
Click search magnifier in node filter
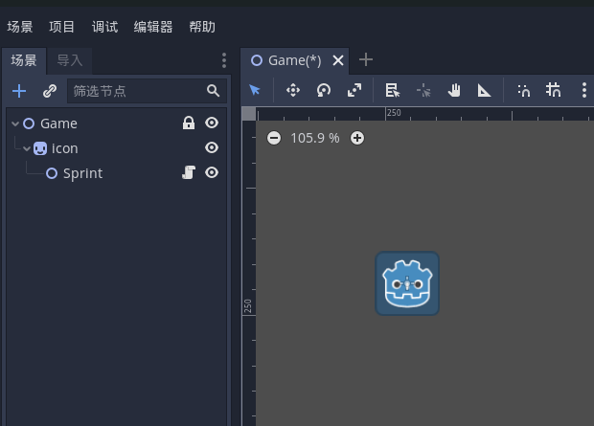click(x=214, y=91)
